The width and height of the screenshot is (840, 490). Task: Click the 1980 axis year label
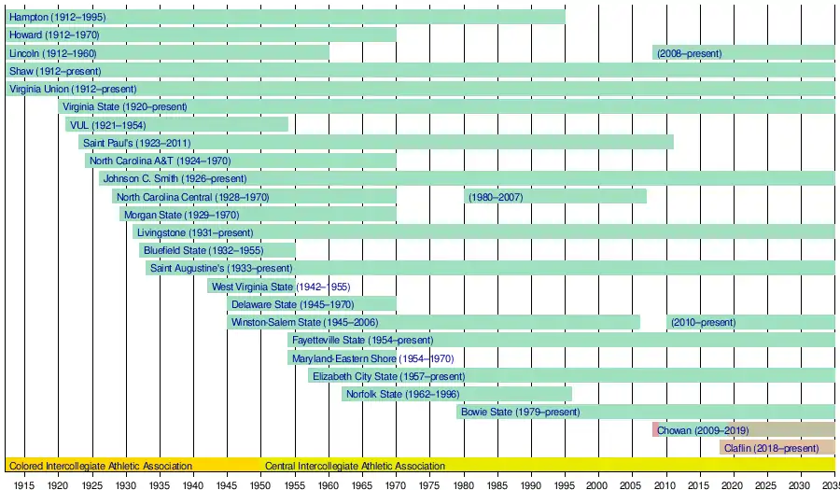[464, 484]
